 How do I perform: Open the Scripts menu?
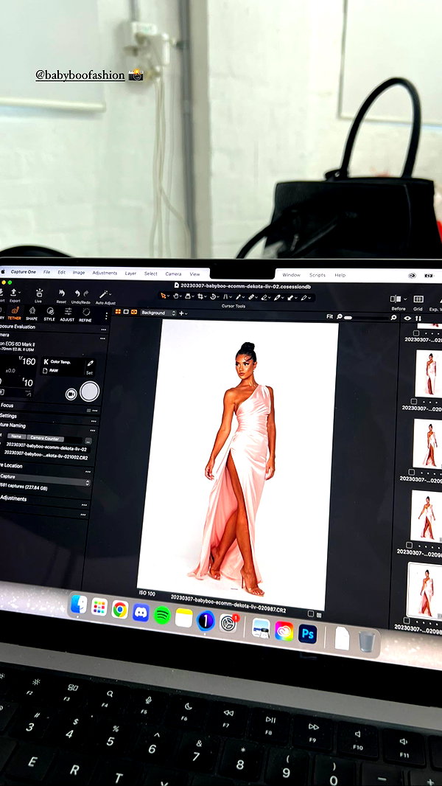(x=318, y=275)
